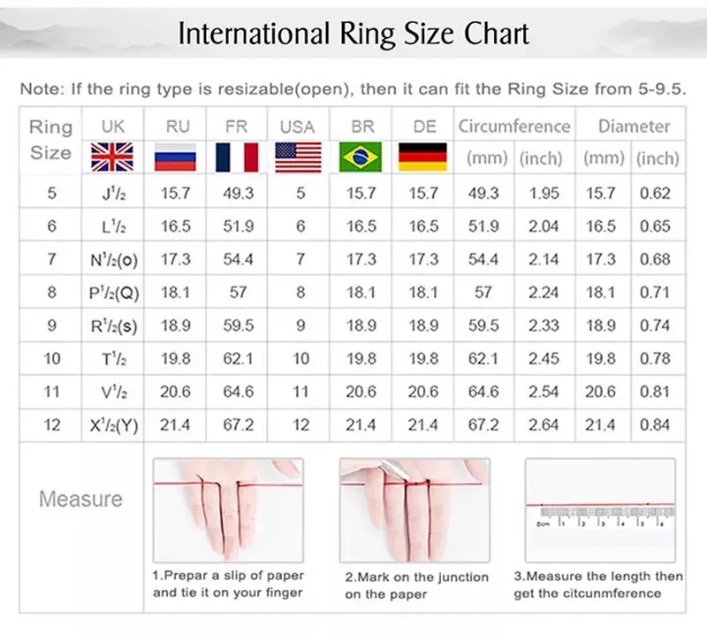Click the Russian flag icon
The height and width of the screenshot is (635, 707).
coord(175,157)
